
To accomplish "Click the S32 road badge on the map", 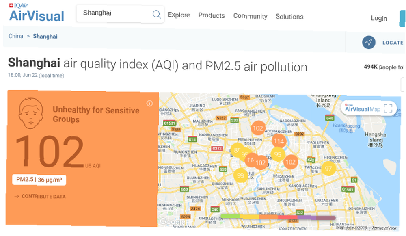I will tap(300, 212).
